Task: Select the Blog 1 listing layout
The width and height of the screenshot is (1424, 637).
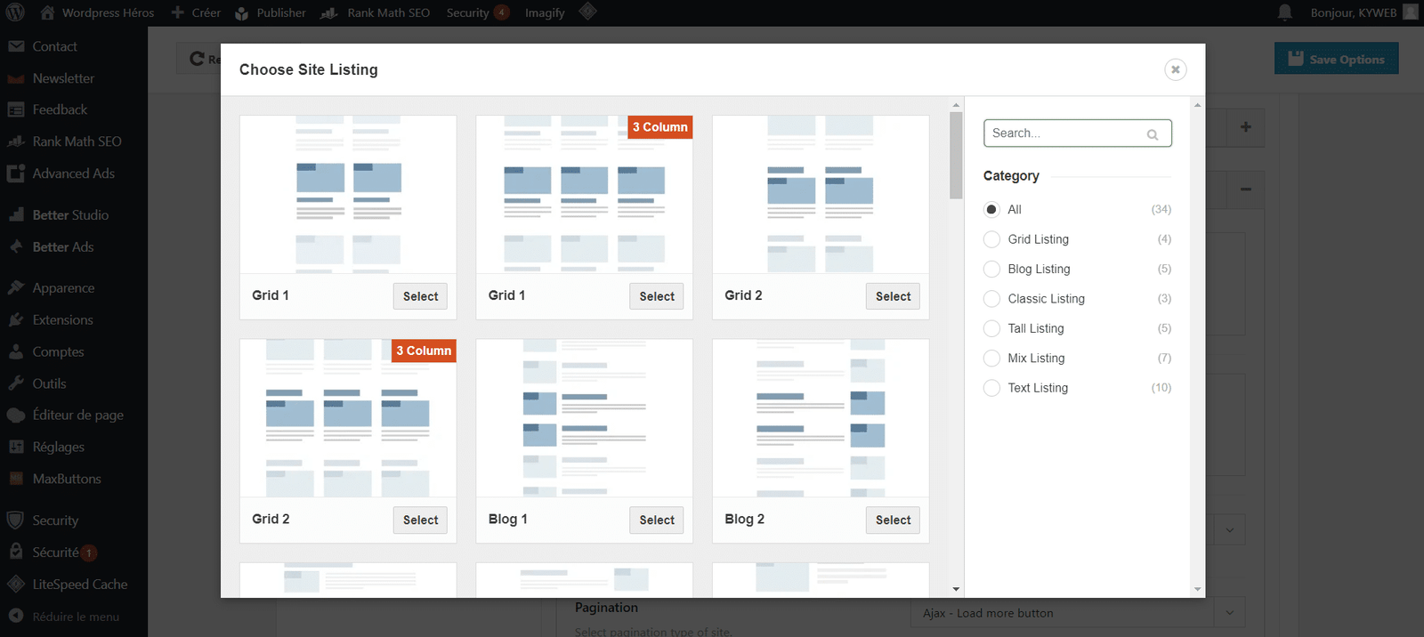Action: point(656,520)
